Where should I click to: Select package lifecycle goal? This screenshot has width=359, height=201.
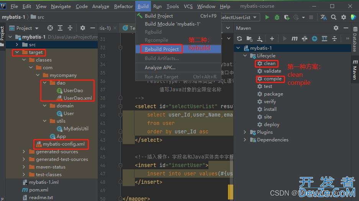[274, 94]
